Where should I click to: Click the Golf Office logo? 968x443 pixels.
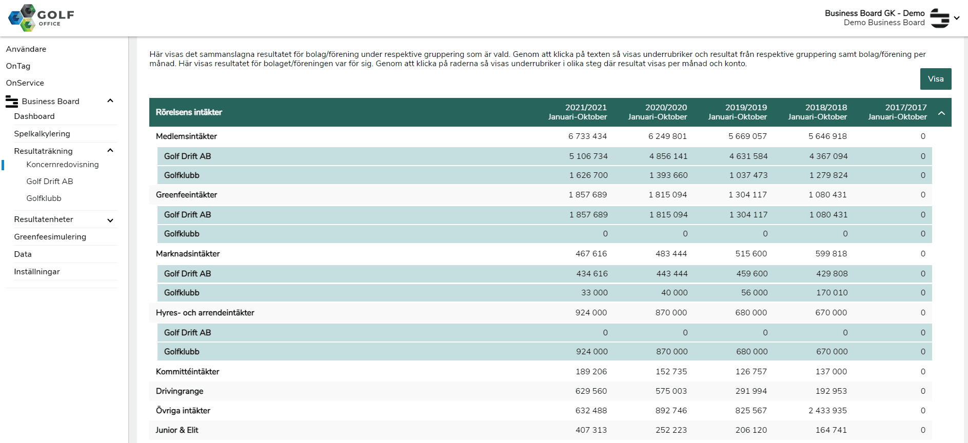(x=41, y=18)
